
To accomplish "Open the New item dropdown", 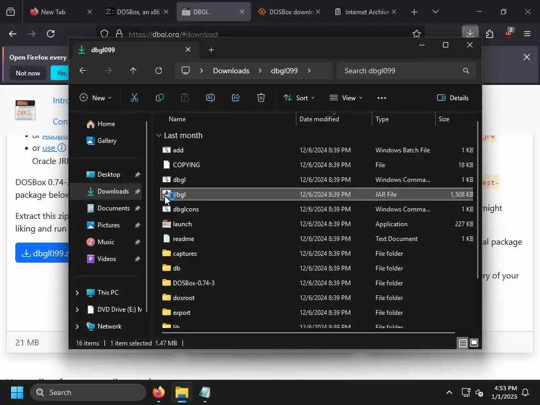I will click(95, 98).
